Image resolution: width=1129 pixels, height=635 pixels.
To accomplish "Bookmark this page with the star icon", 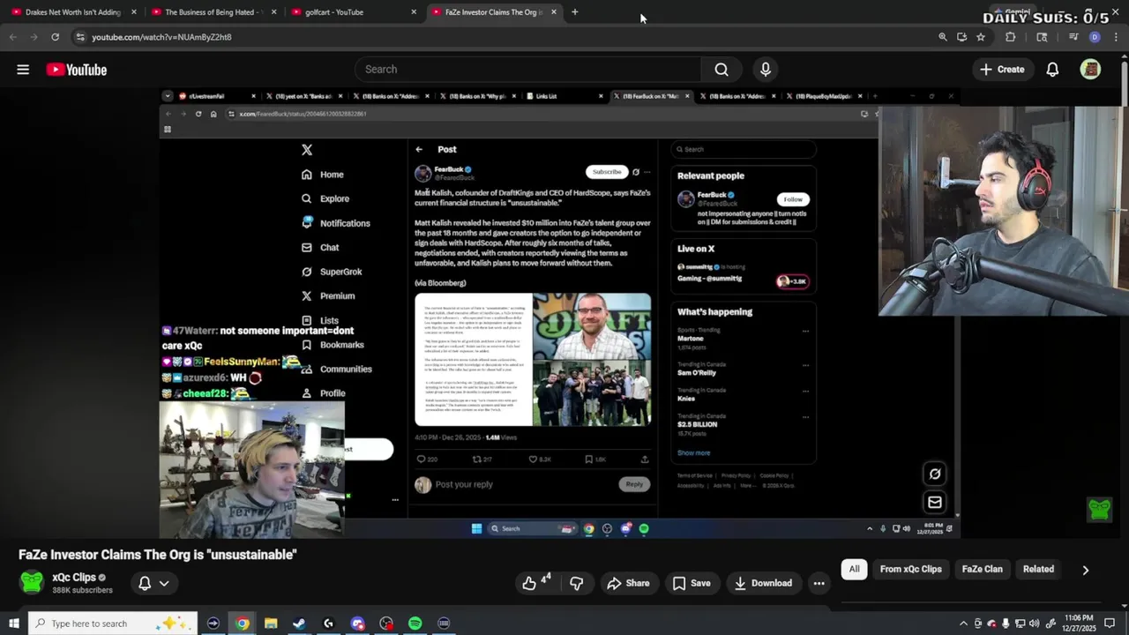I will tap(981, 37).
